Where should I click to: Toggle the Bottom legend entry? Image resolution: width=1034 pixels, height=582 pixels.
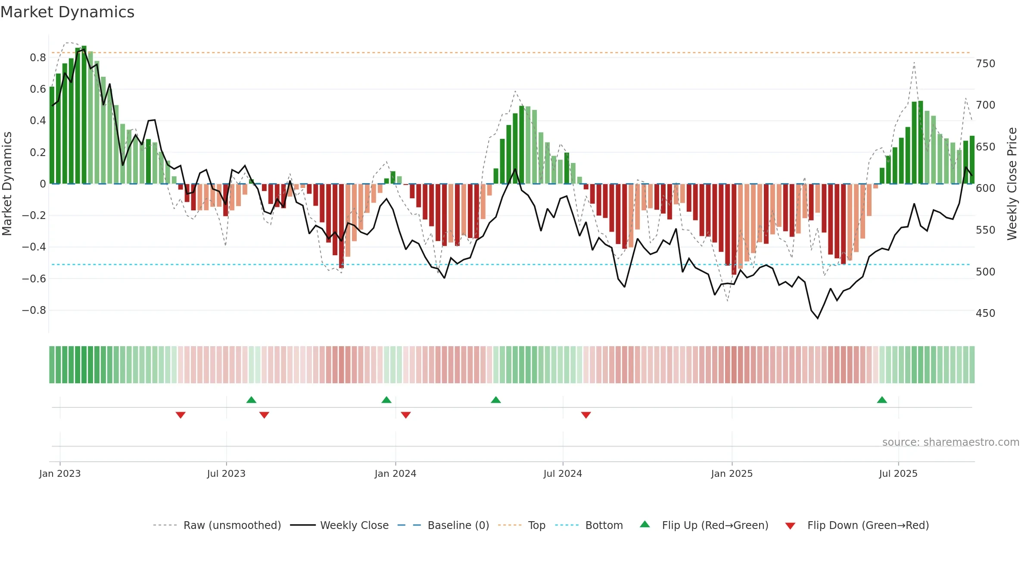pos(589,525)
